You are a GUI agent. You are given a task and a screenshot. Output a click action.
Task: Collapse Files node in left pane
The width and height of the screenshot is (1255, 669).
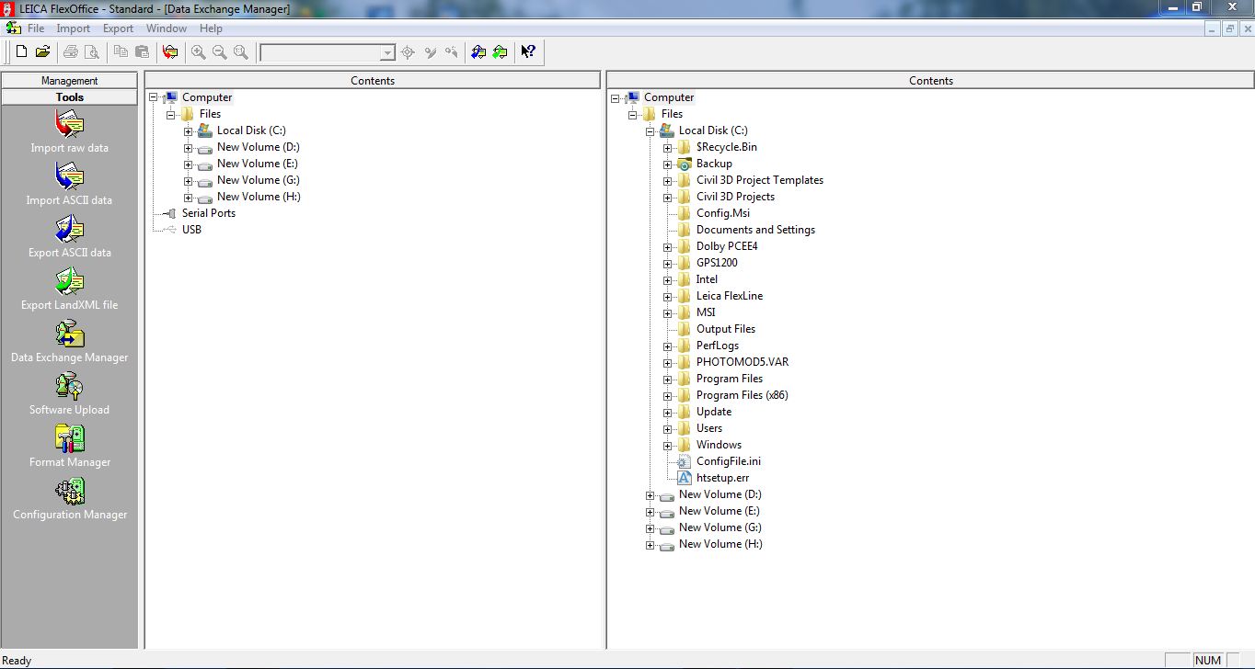click(x=171, y=115)
